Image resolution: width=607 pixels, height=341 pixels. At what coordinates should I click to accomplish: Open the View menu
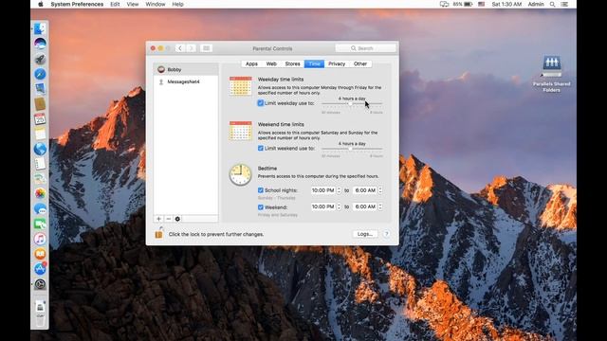pos(133,4)
